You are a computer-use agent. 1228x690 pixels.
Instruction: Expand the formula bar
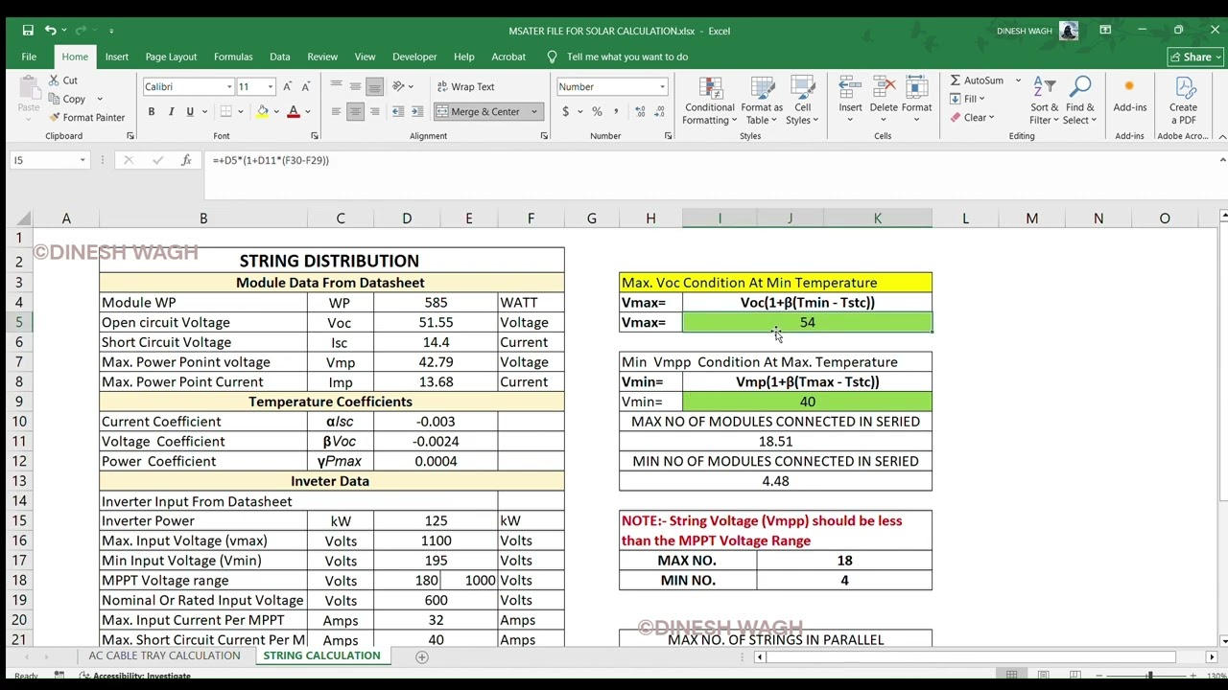coord(1221,160)
